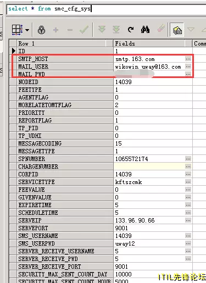Click the Fields column header

[149, 43]
